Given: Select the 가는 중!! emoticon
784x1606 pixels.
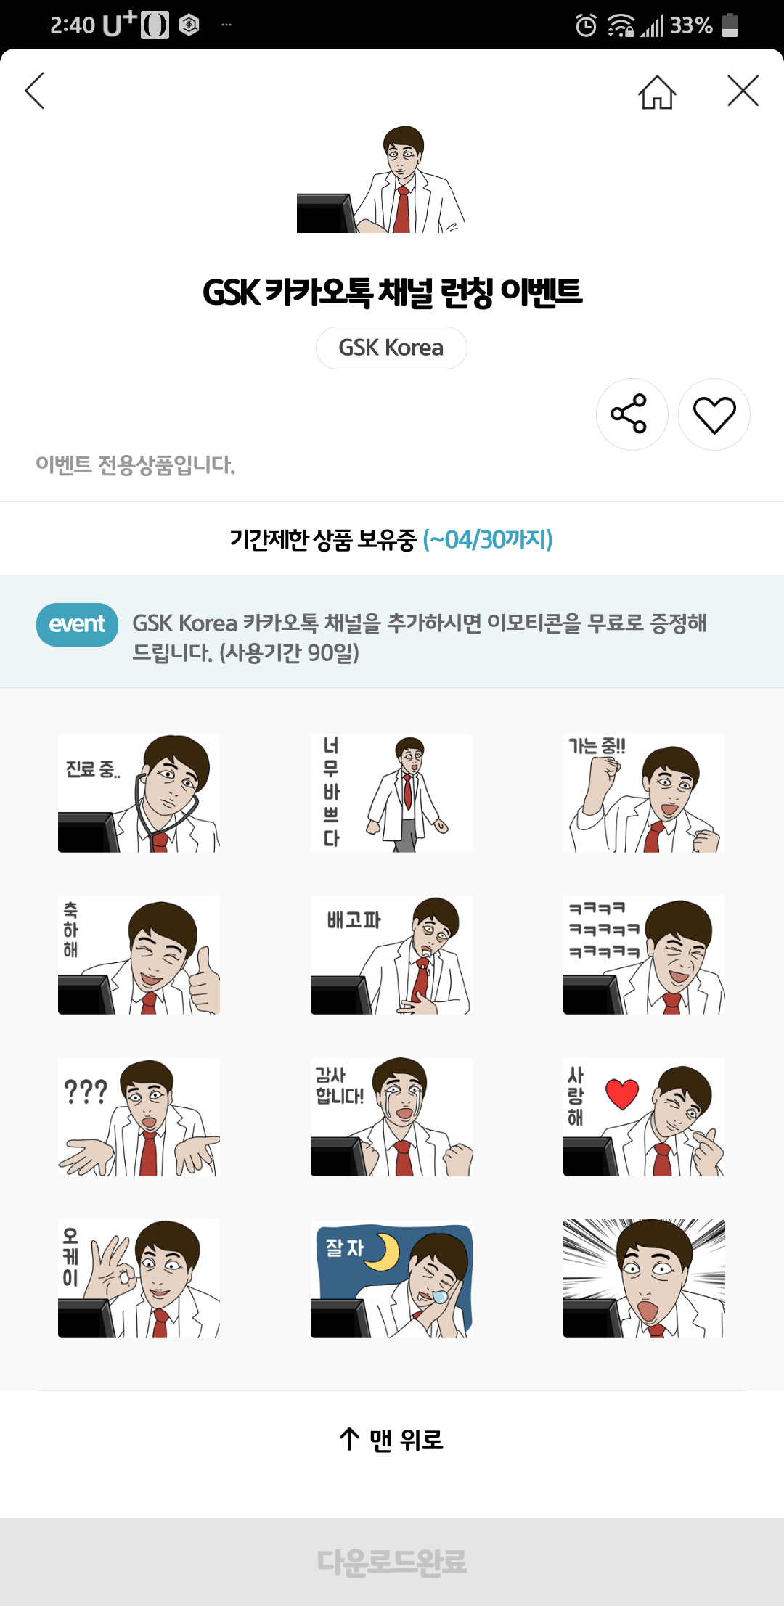Looking at the screenshot, I should point(644,792).
